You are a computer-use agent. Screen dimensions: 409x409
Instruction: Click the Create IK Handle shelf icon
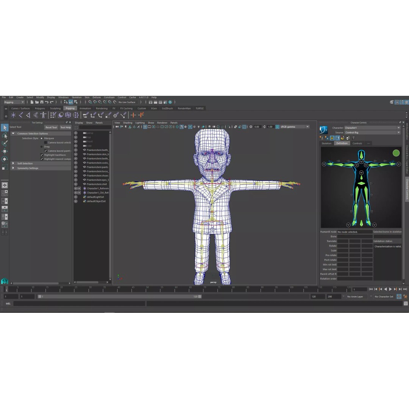tap(28, 115)
